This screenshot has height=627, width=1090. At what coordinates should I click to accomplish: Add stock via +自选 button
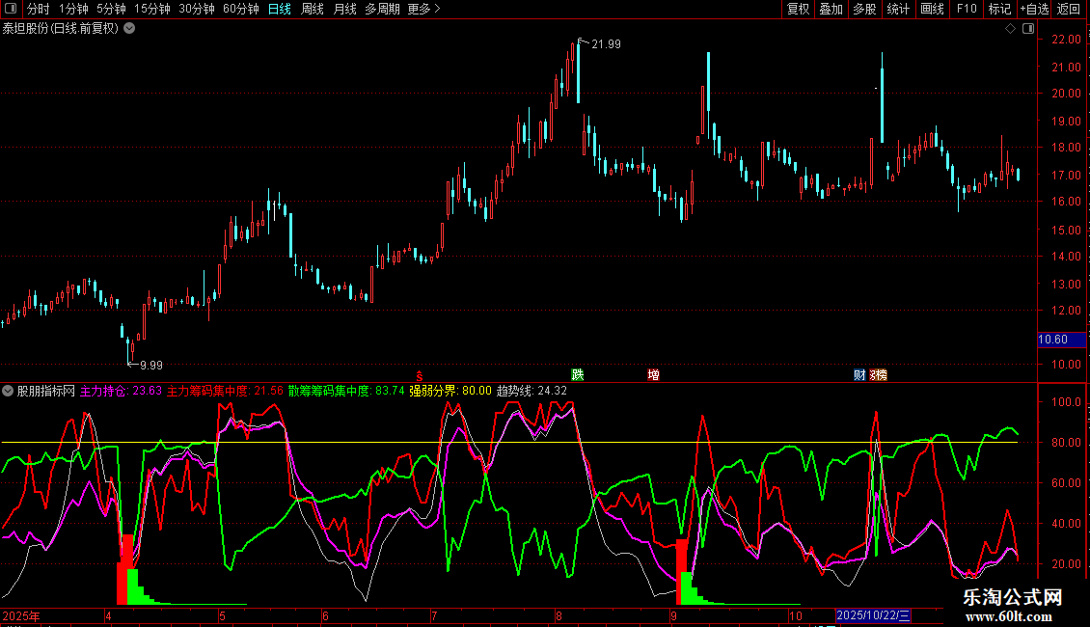(1034, 9)
